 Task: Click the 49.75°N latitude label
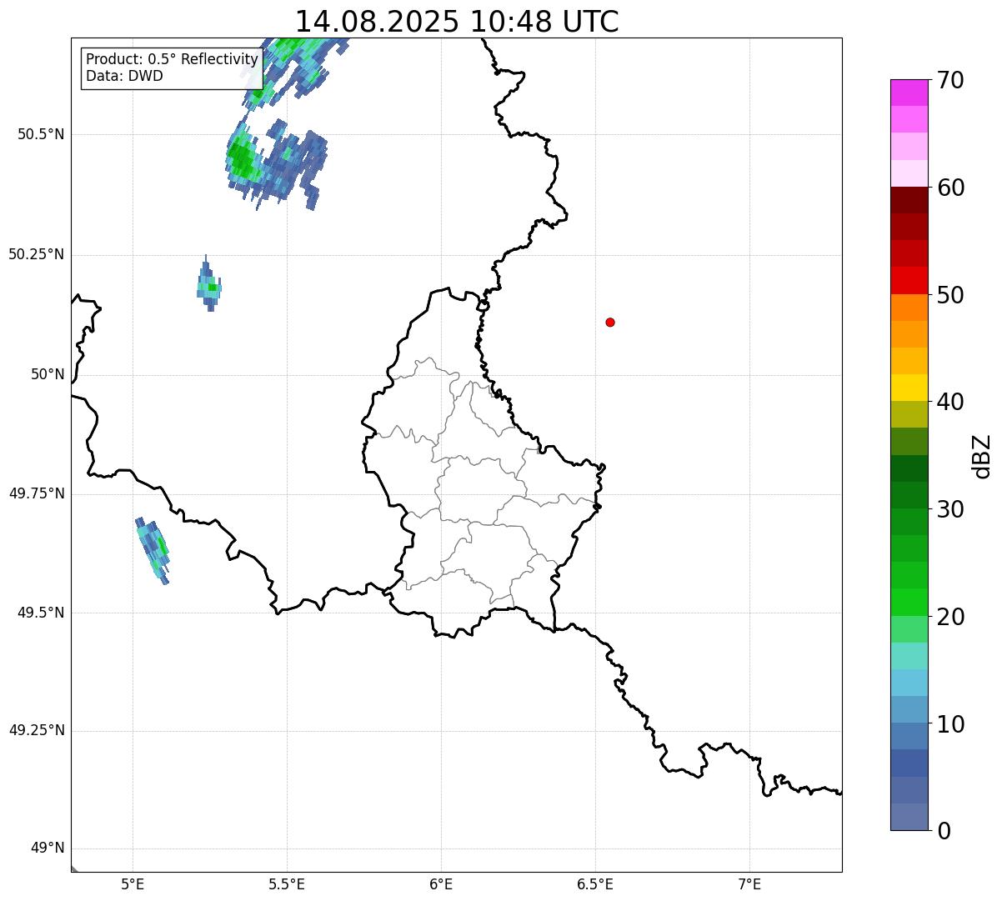click(x=37, y=493)
